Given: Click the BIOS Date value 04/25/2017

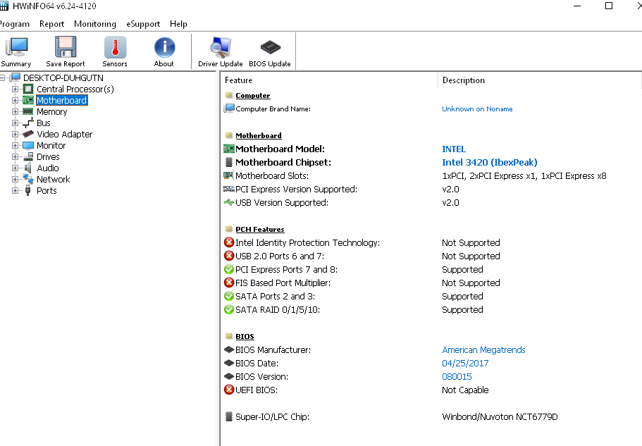Looking at the screenshot, I should pos(465,364).
